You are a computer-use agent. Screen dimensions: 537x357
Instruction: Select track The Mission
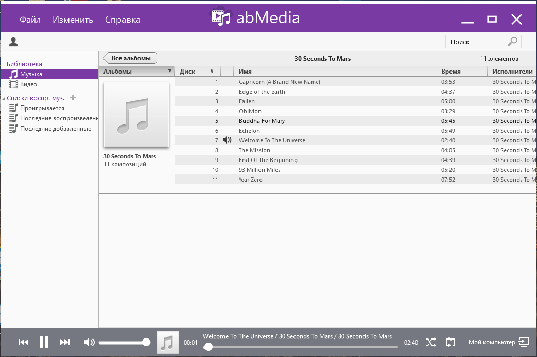[355, 150]
